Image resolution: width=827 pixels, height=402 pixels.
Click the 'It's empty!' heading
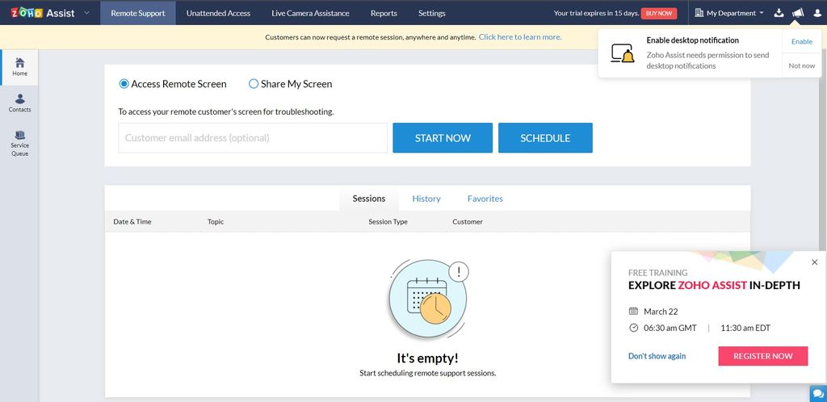pos(428,358)
